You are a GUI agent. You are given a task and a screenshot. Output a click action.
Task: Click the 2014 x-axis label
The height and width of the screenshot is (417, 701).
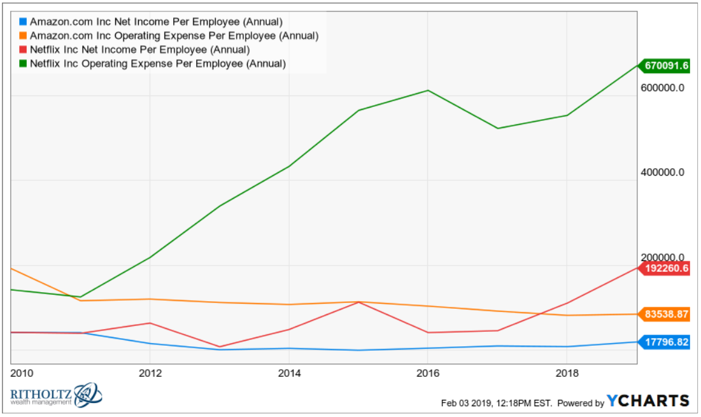pos(289,373)
